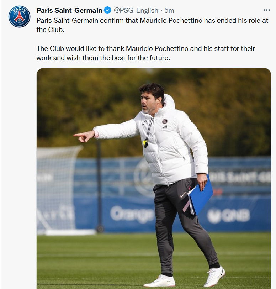This screenshot has height=289, width=276.
Task: Open the attached training ground photo
Action: pos(154,178)
